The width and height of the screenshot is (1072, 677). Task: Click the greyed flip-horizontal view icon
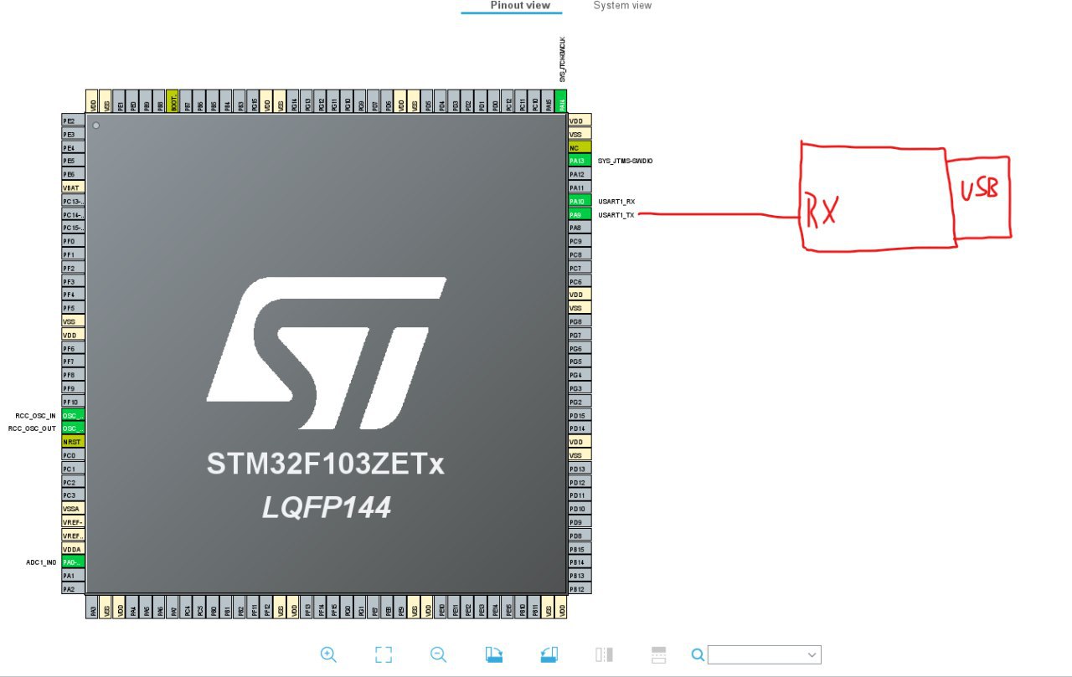[604, 654]
